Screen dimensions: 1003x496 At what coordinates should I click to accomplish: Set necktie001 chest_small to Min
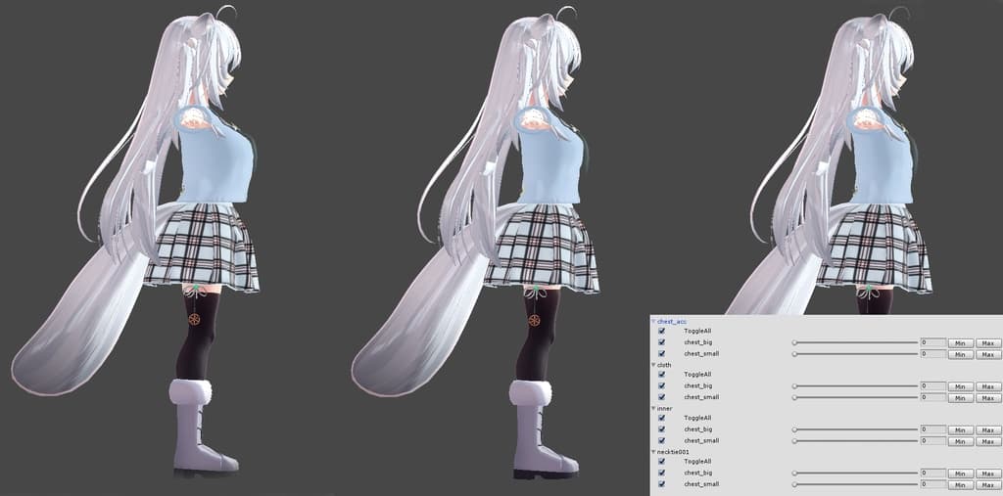[x=960, y=484]
